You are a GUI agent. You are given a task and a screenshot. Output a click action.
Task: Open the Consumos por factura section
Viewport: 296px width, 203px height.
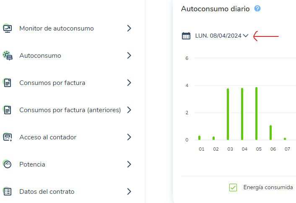pos(67,83)
